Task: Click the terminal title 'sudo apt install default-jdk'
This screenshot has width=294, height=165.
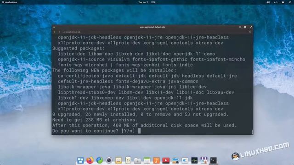Action: click(153, 27)
